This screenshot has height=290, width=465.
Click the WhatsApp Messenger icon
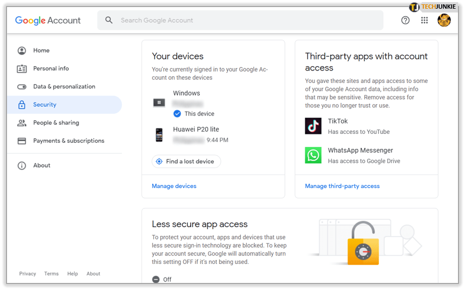coord(313,155)
